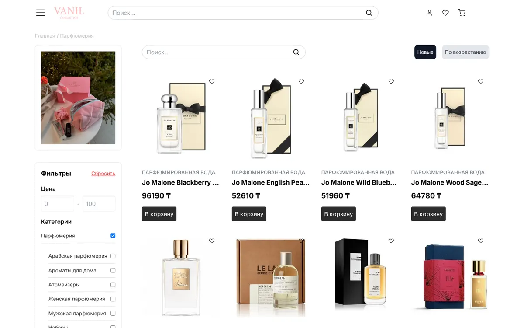Click the 52610 ₸ price

coord(246,195)
